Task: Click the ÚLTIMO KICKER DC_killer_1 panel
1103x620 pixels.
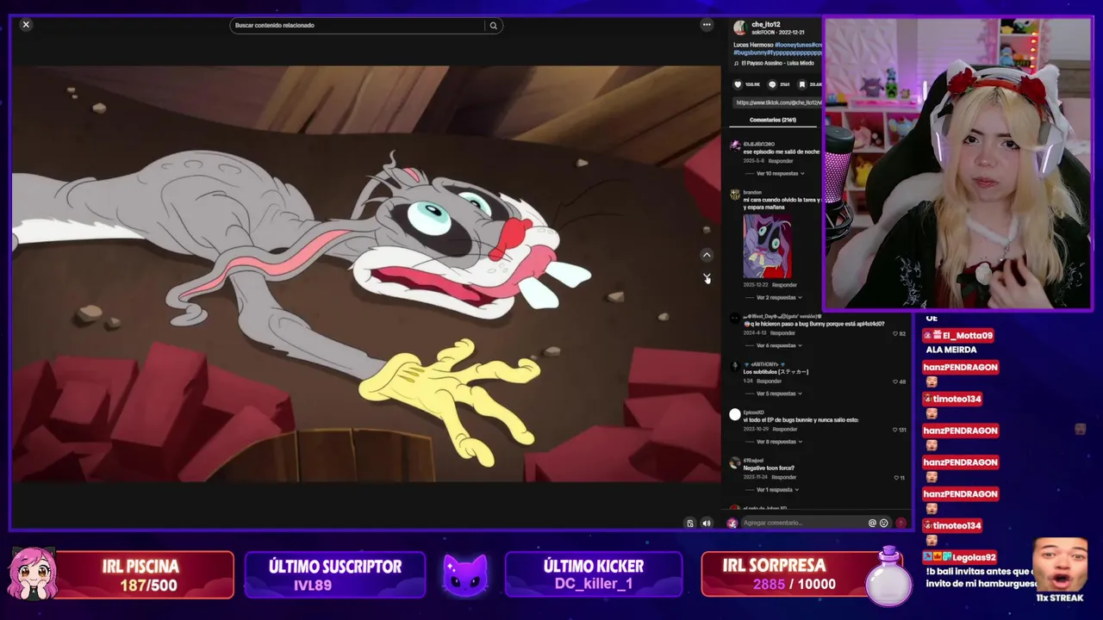Action: [x=594, y=574]
